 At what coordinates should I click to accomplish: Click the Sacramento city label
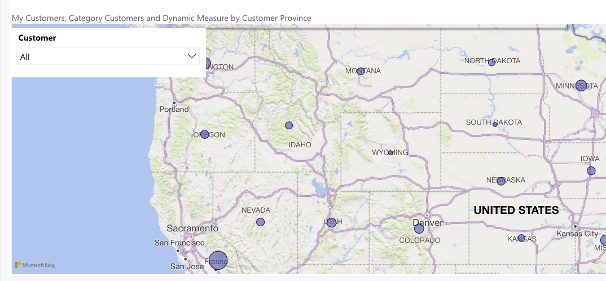coord(192,229)
